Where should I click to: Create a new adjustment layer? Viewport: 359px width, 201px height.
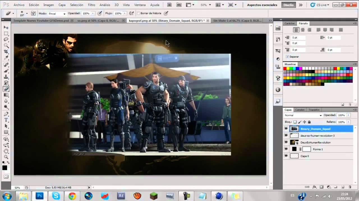coord(329,187)
